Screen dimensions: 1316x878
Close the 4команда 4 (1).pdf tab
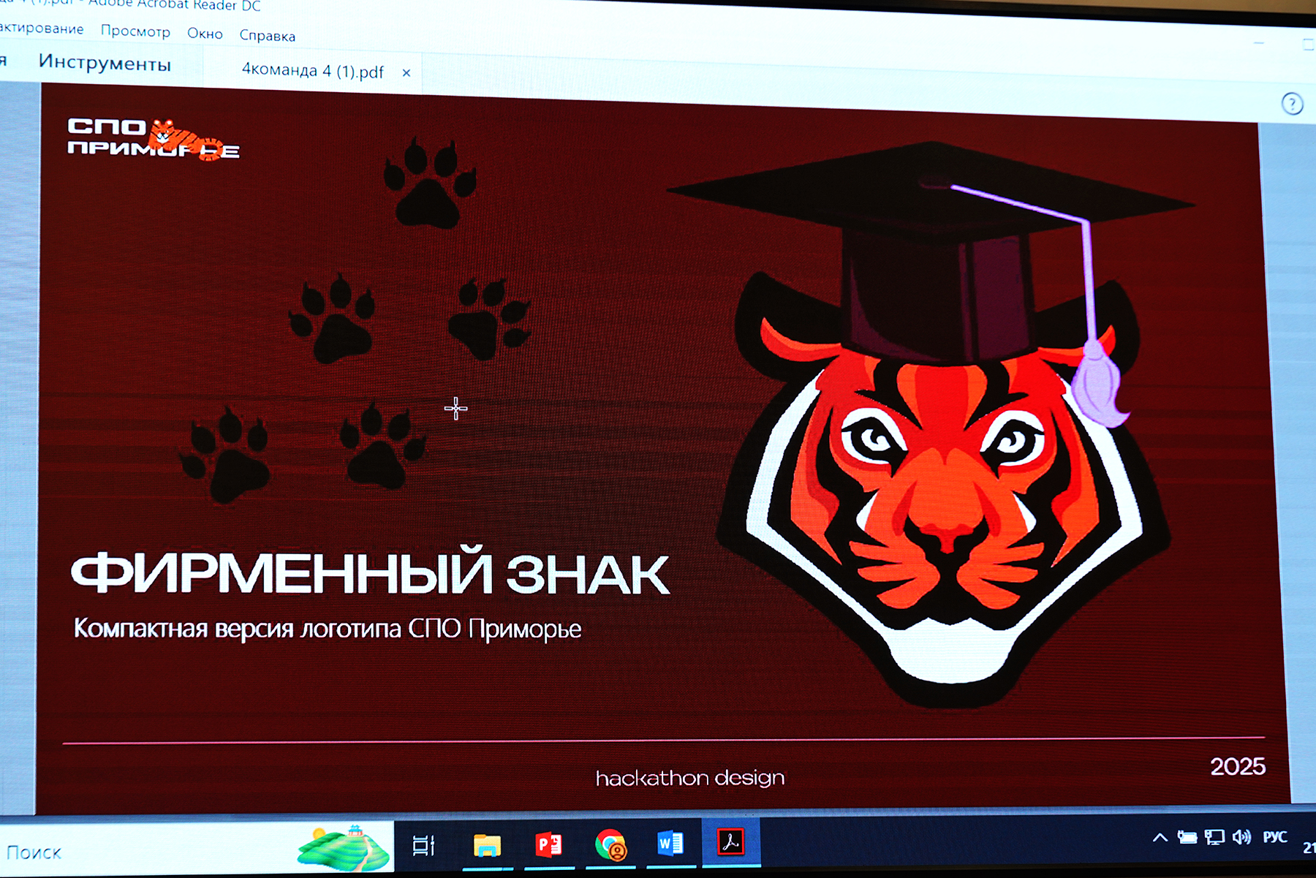[406, 73]
